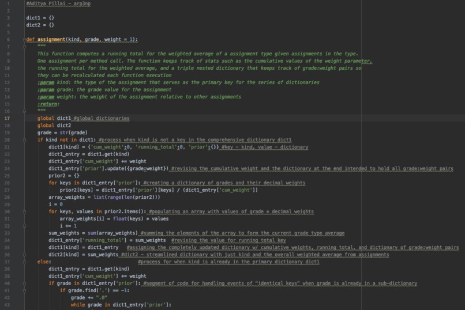The height and width of the screenshot is (310, 465).
Task: Click comment '#summing the elements of the array'
Action: tap(242, 233)
